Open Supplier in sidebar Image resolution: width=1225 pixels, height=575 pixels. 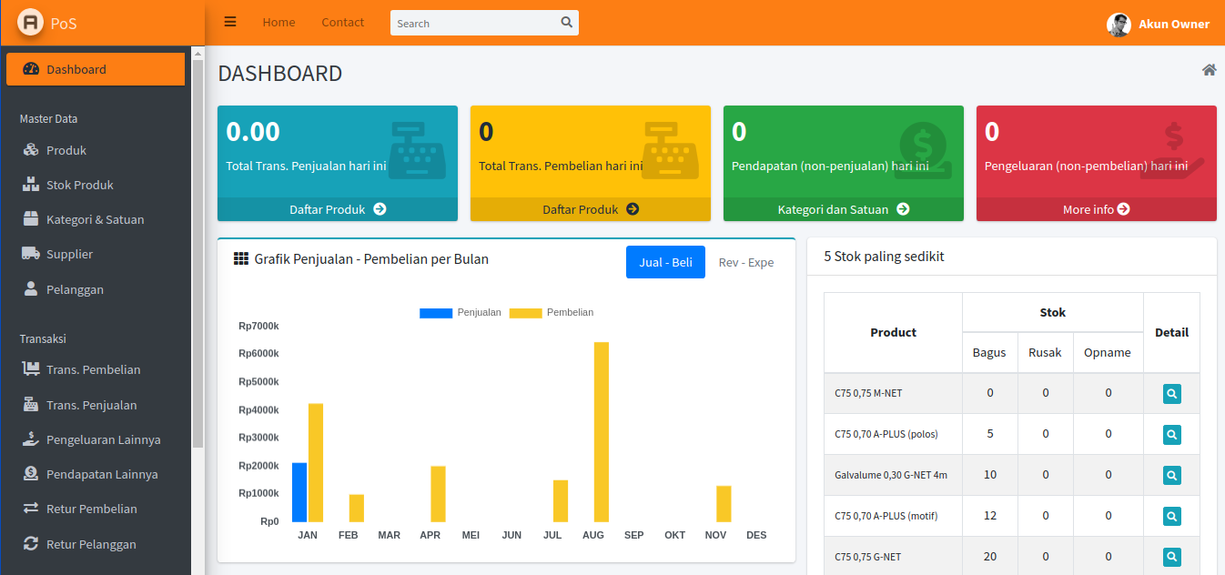(x=96, y=254)
